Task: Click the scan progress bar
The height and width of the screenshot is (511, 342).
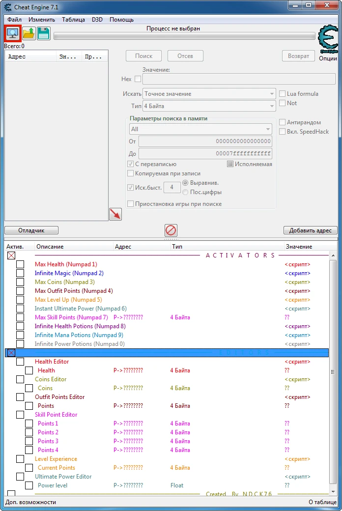Action: pos(185,36)
